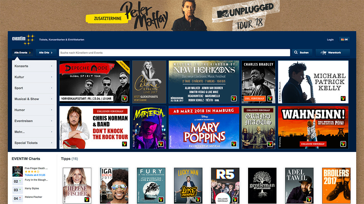Click the ticket badge on Charles Bradley tile

(x=270, y=98)
